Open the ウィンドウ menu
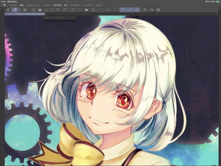Screen dimensions: 221x166 pyautogui.click(x=88, y=5)
